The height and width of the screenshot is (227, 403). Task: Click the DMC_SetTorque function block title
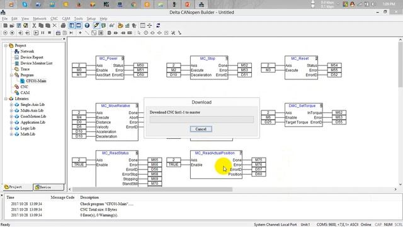302,106
